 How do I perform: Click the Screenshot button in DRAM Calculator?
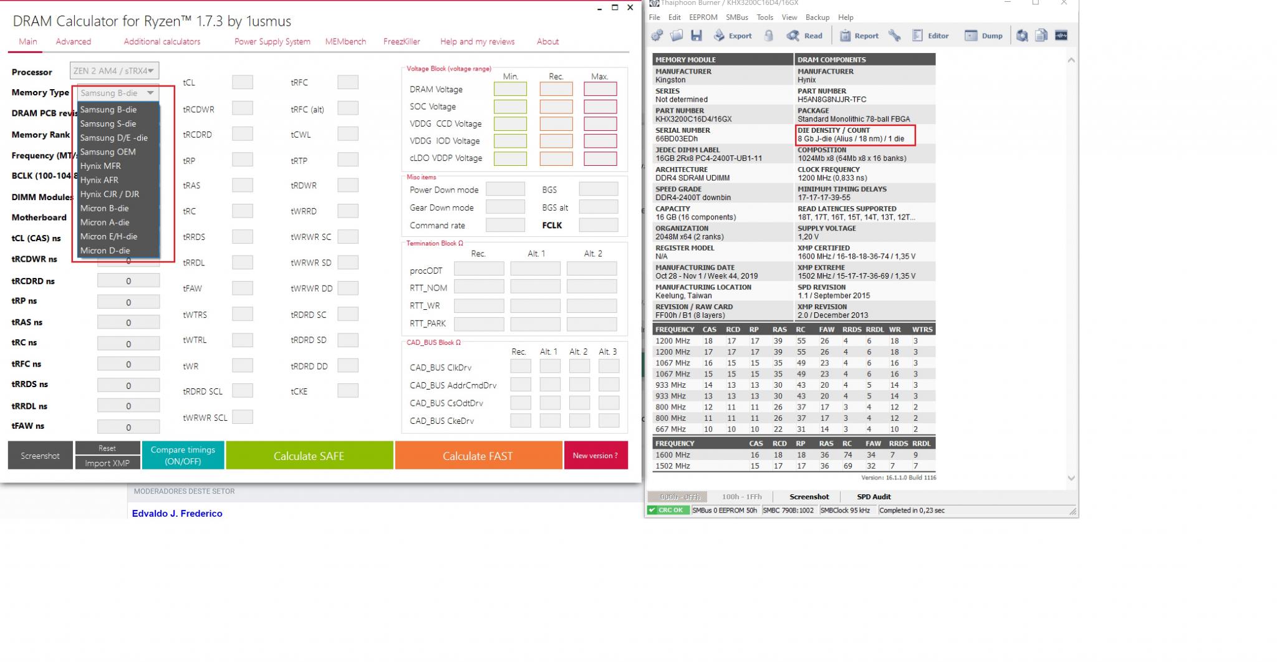pyautogui.click(x=40, y=456)
